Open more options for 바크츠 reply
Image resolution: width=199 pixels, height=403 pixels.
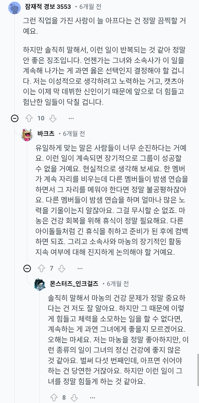(x=80, y=268)
